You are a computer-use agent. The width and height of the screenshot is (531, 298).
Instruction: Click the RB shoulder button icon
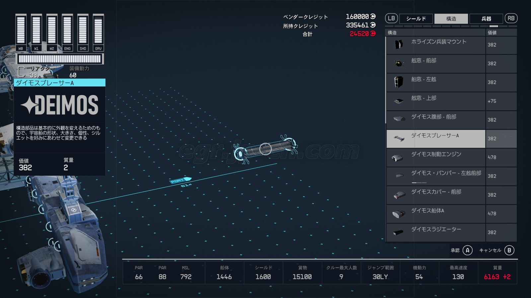(x=511, y=18)
